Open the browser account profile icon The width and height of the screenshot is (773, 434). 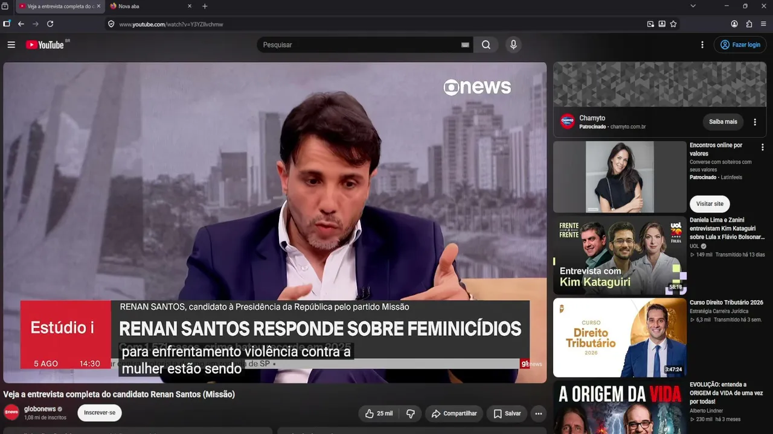[734, 24]
